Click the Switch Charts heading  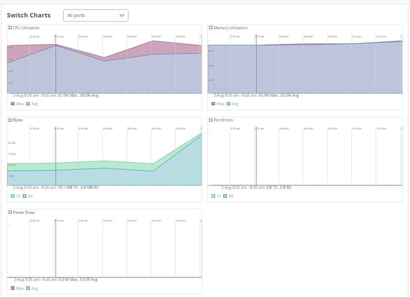28,15
